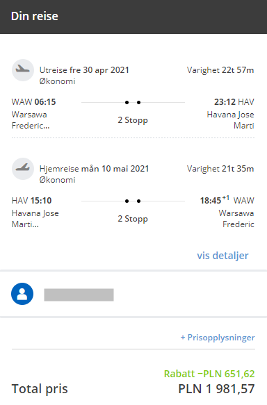Open the vis detaljer link
Screen dimensions: 267x405
pyautogui.click(x=222, y=256)
